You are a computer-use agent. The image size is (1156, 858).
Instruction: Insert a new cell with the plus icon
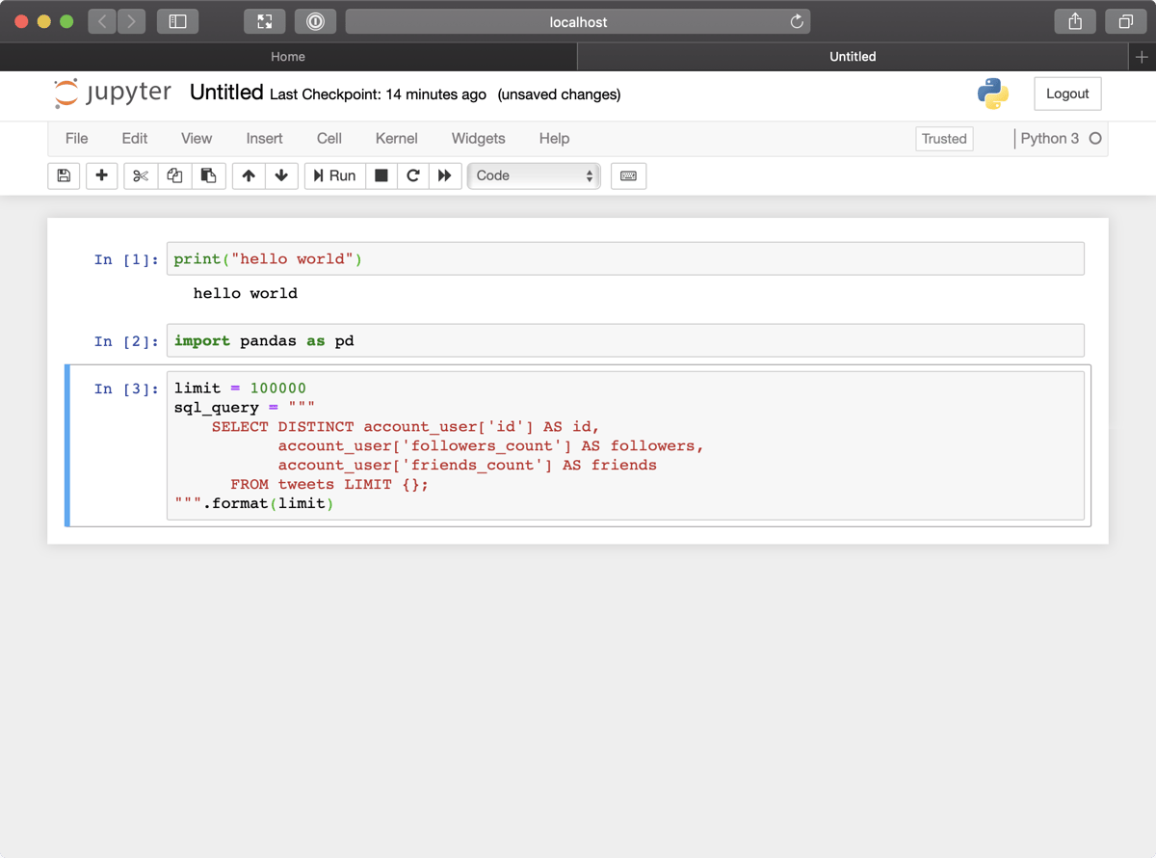(x=101, y=175)
